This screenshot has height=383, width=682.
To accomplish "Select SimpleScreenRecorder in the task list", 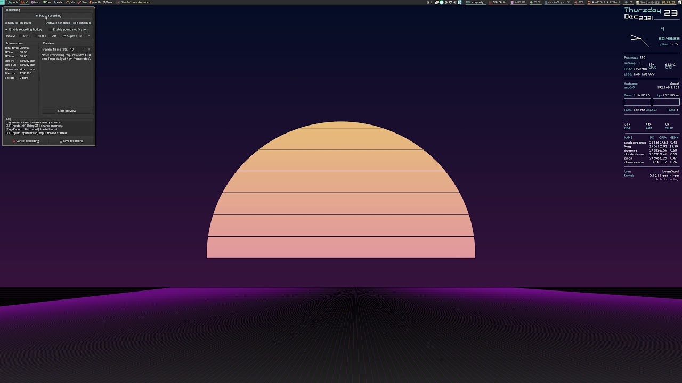I will [133, 2].
